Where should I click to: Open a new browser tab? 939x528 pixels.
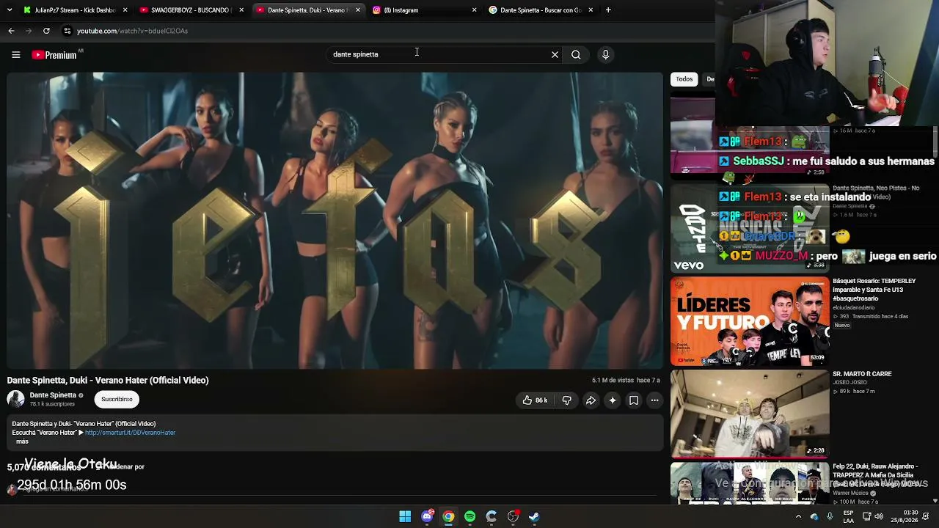click(608, 10)
